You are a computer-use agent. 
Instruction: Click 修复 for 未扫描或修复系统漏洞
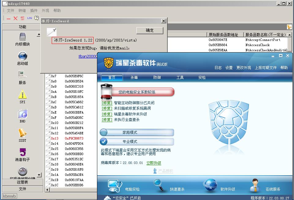(107, 108)
